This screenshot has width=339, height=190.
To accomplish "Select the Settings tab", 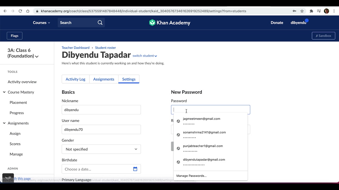I will tap(129, 79).
